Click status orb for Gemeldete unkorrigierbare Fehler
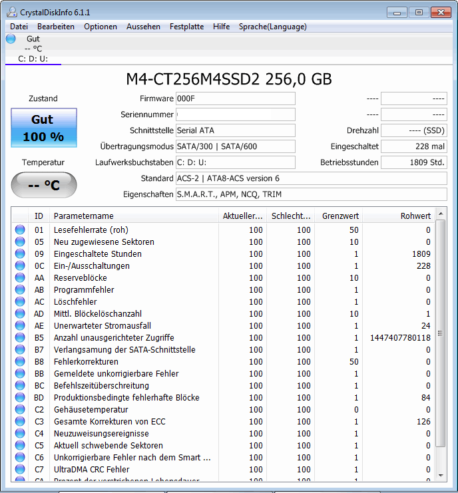 [20, 373]
